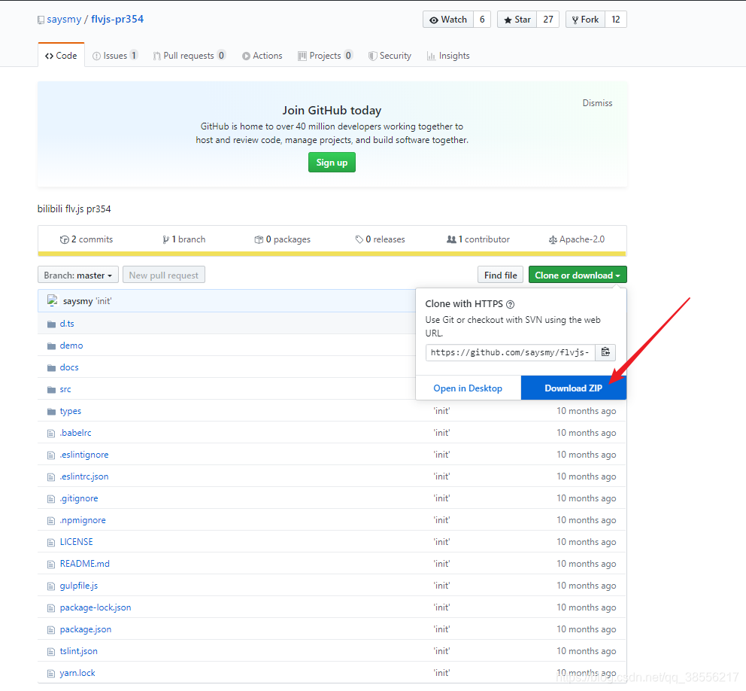Click the language color bar under stats
This screenshot has height=691, width=746.
pos(332,254)
